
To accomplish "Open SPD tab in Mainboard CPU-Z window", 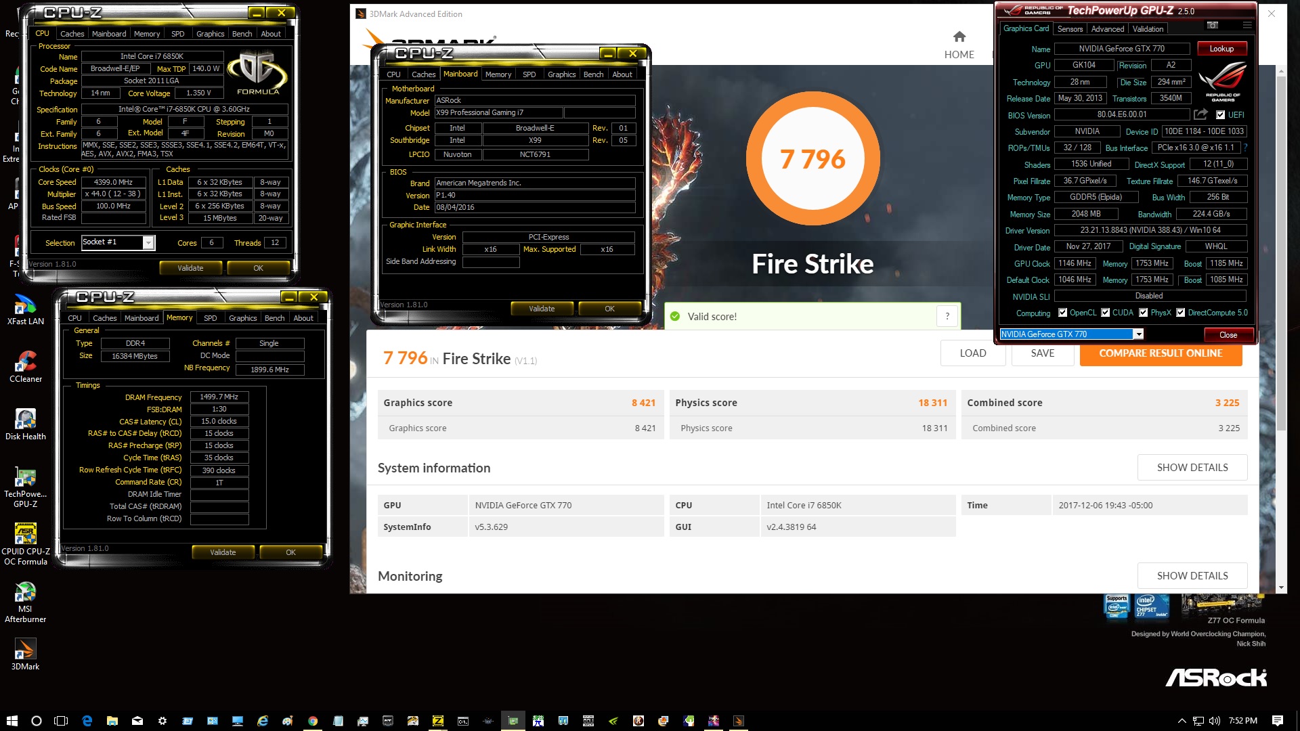I will tap(529, 74).
